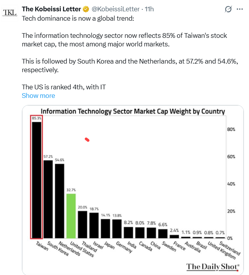Open the chart image title area
The image size is (249, 275).
[132, 111]
